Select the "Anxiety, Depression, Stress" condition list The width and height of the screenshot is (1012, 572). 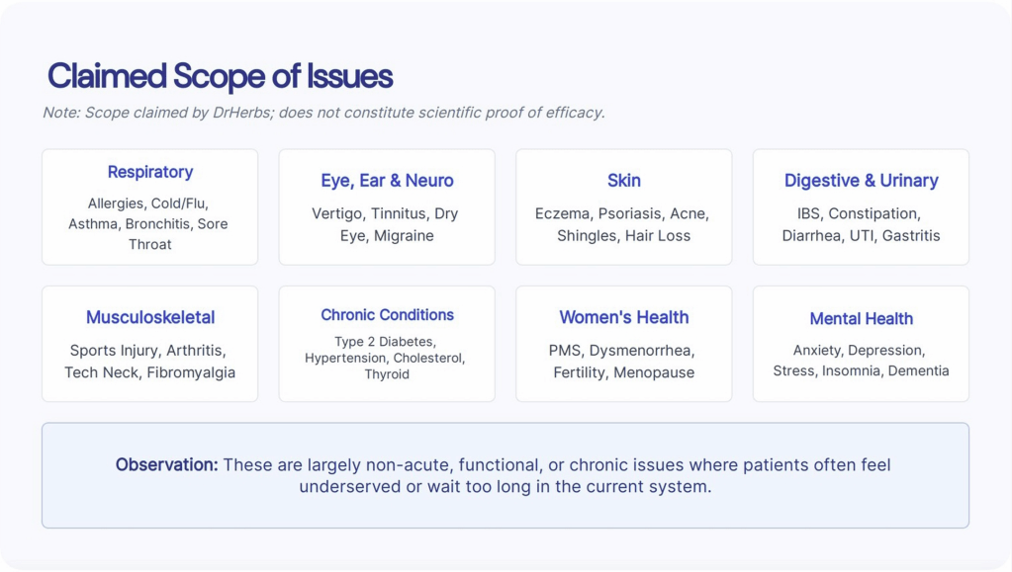point(861,361)
